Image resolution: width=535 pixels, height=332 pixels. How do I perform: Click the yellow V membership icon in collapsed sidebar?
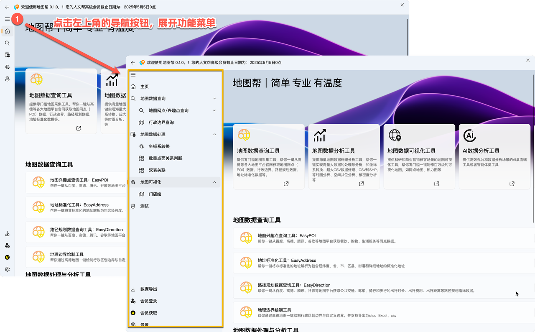coord(7,258)
